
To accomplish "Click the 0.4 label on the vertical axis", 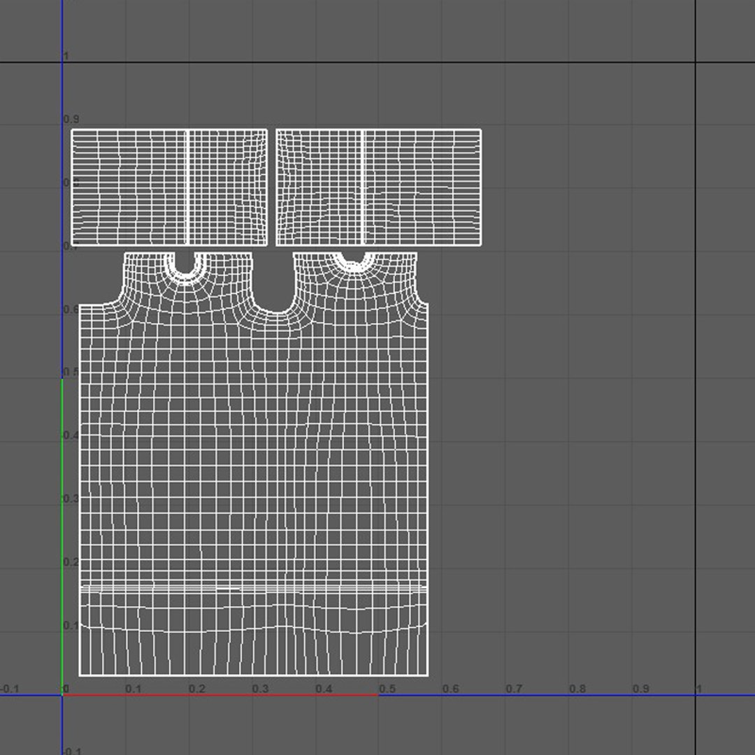I will click(71, 436).
